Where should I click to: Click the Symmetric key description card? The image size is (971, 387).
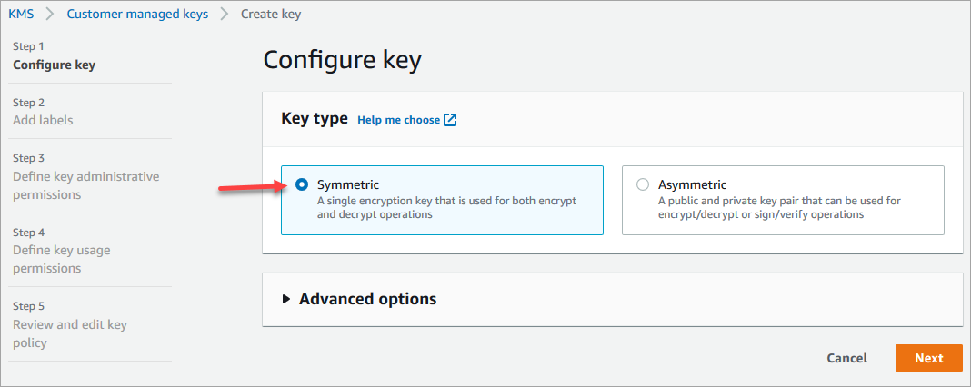click(x=455, y=209)
